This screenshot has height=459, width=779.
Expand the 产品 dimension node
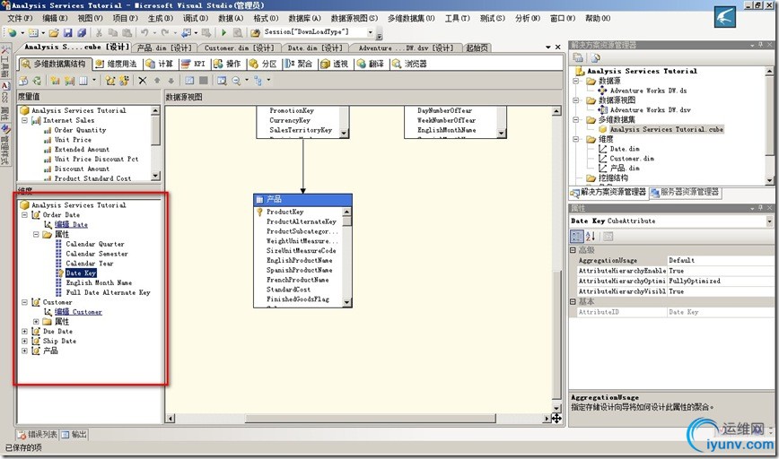24,351
